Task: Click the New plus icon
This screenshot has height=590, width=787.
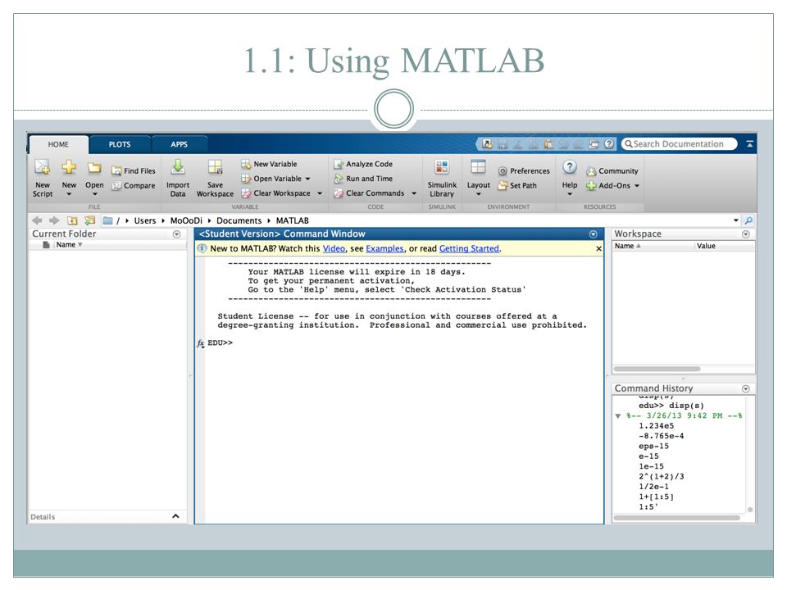Action: (69, 167)
